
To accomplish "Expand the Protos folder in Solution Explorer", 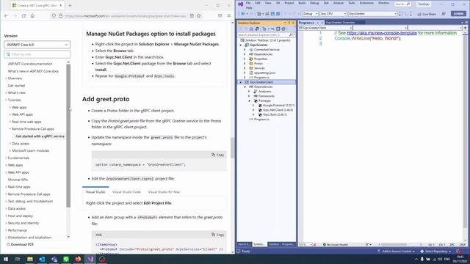I will pos(245,64).
